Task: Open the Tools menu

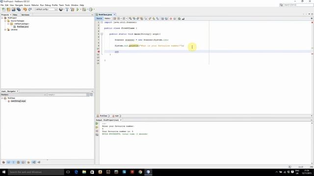Action: [68, 5]
